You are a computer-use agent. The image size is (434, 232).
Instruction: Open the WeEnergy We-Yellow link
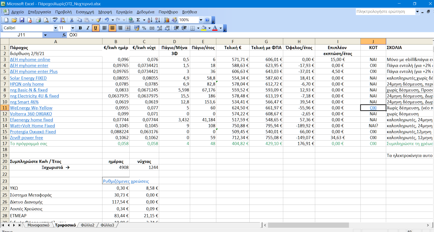pyautogui.click(x=31, y=108)
